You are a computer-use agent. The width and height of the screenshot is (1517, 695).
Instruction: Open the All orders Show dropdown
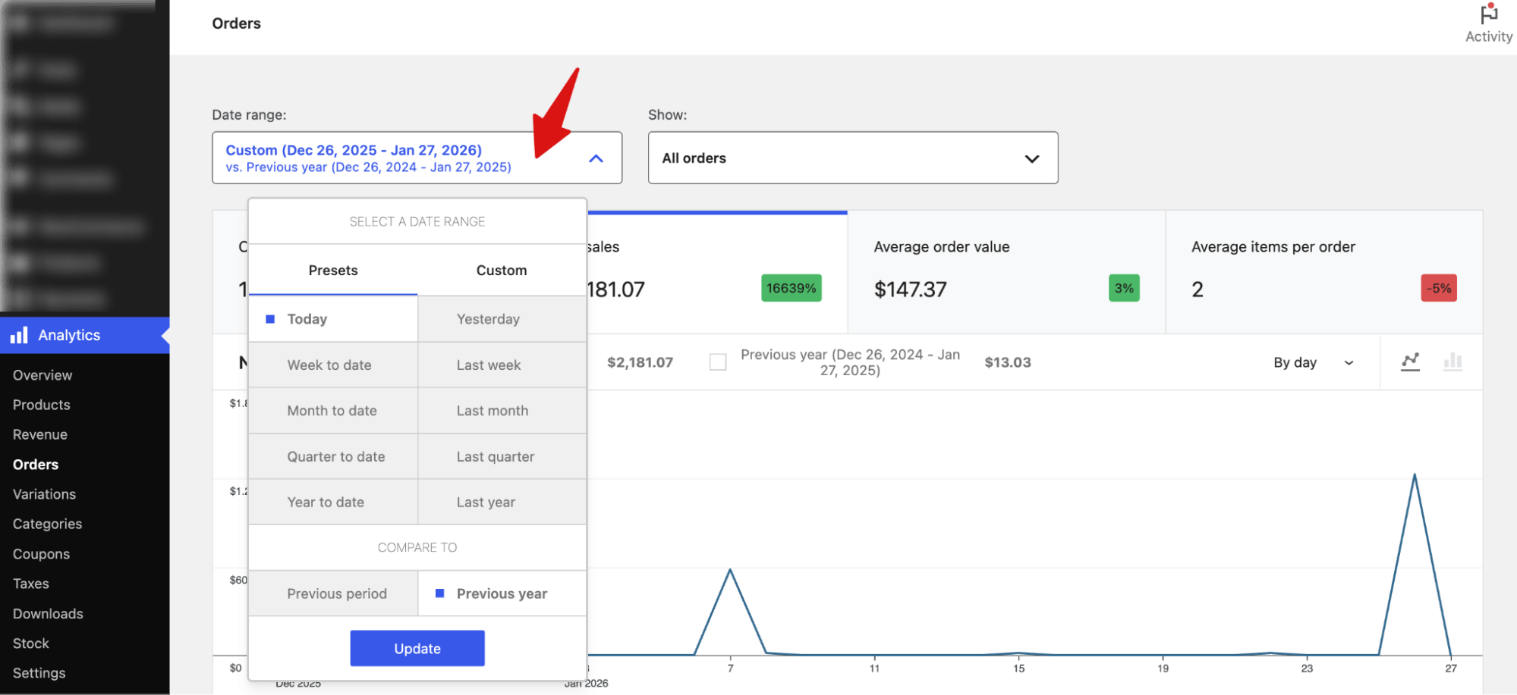pos(852,158)
